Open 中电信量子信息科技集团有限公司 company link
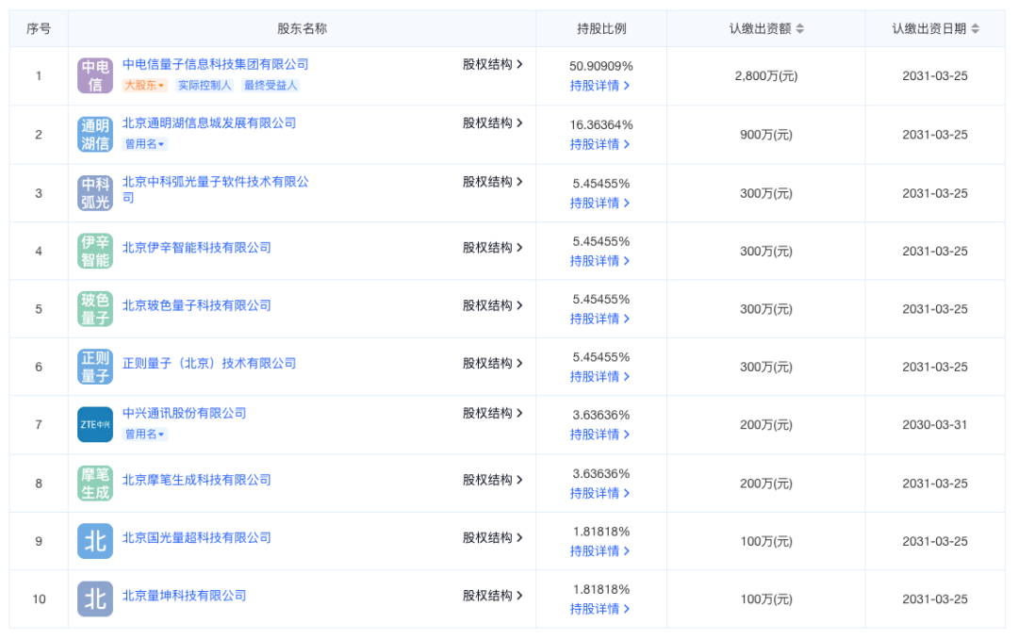The image size is (1018, 639). pos(216,64)
